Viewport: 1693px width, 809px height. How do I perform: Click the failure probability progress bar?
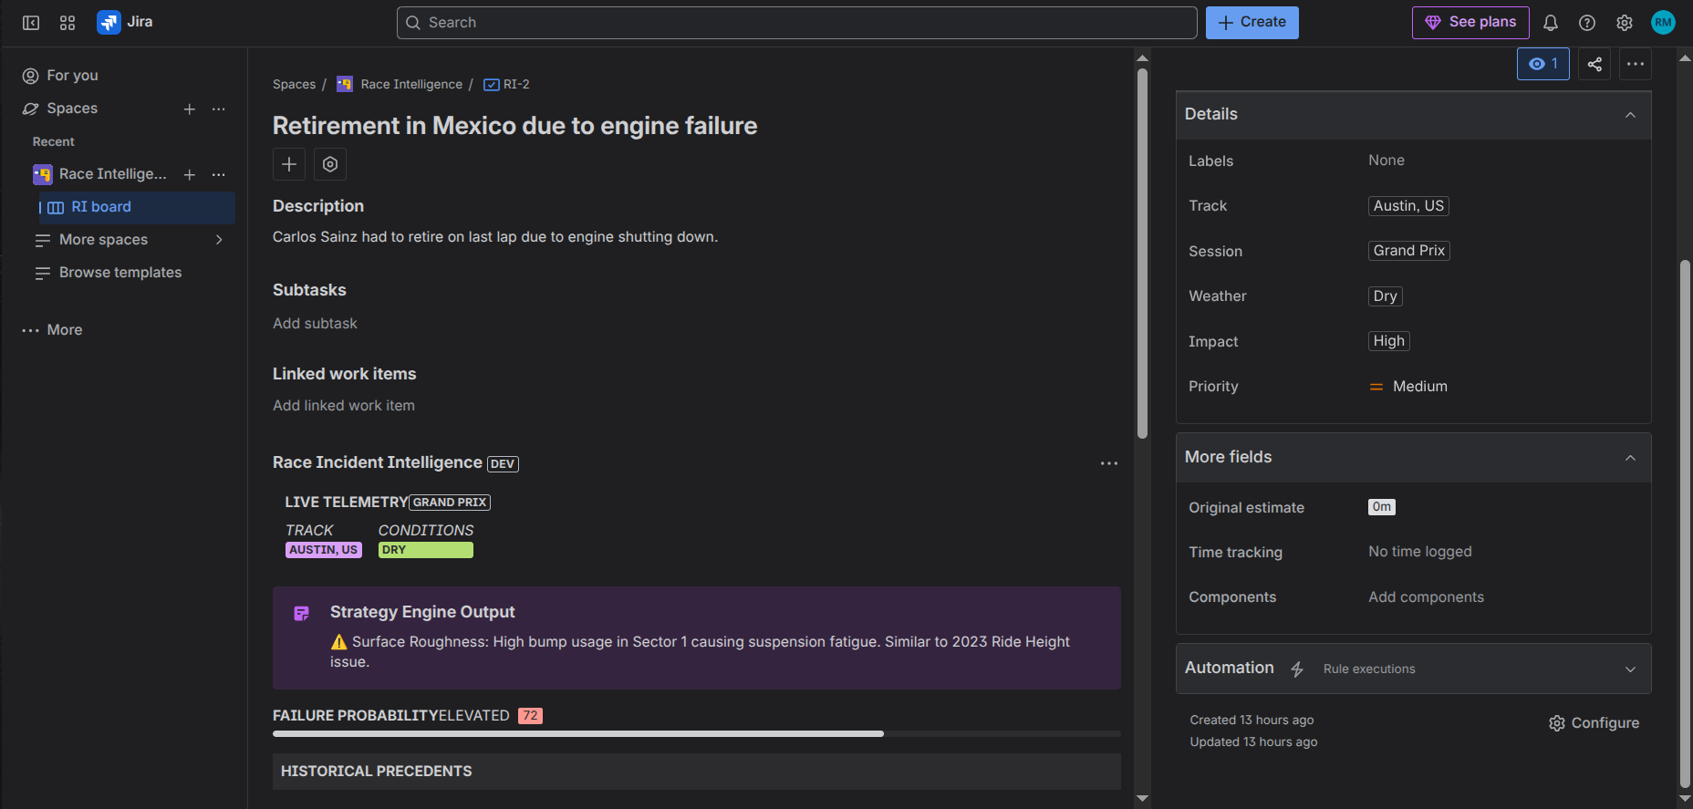697,734
